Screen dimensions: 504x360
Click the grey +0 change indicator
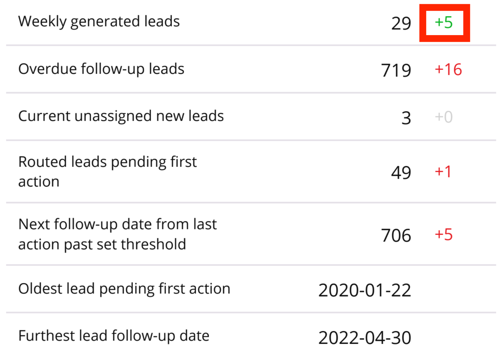(444, 117)
